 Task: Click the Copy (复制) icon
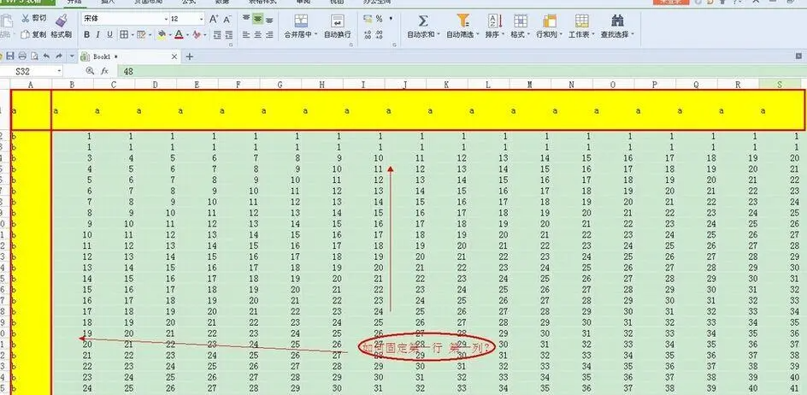(x=26, y=35)
